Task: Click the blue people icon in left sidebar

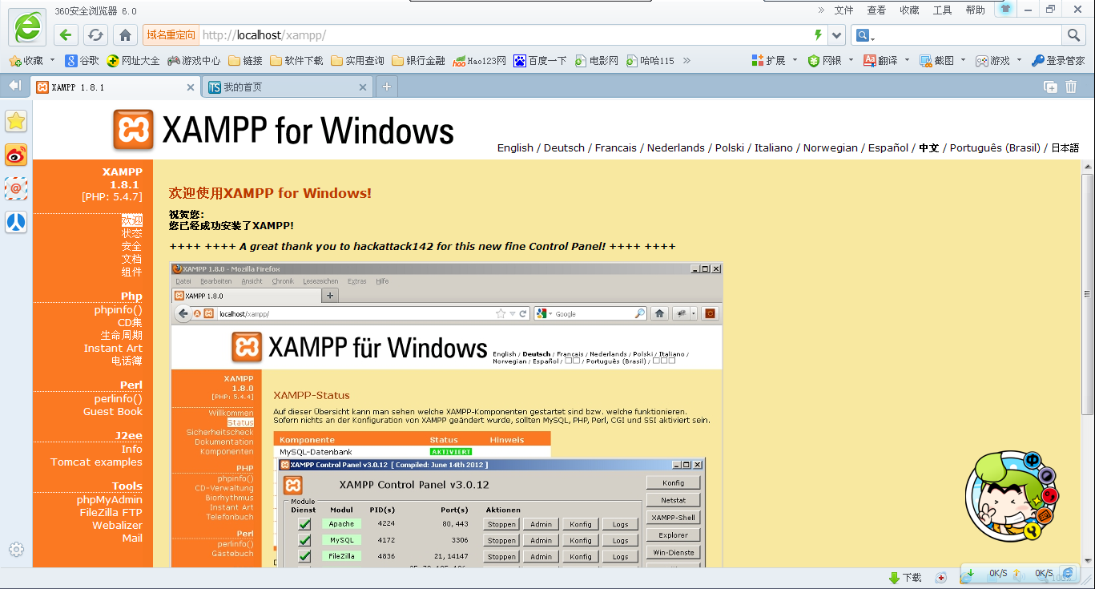Action: pos(16,222)
